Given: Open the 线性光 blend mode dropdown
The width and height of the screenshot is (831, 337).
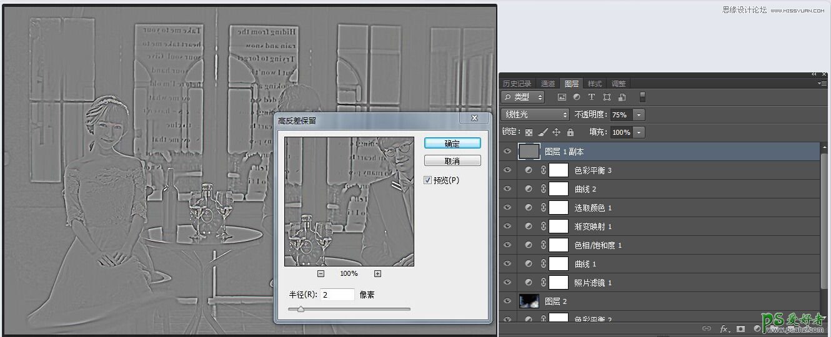Looking at the screenshot, I should coord(537,115).
